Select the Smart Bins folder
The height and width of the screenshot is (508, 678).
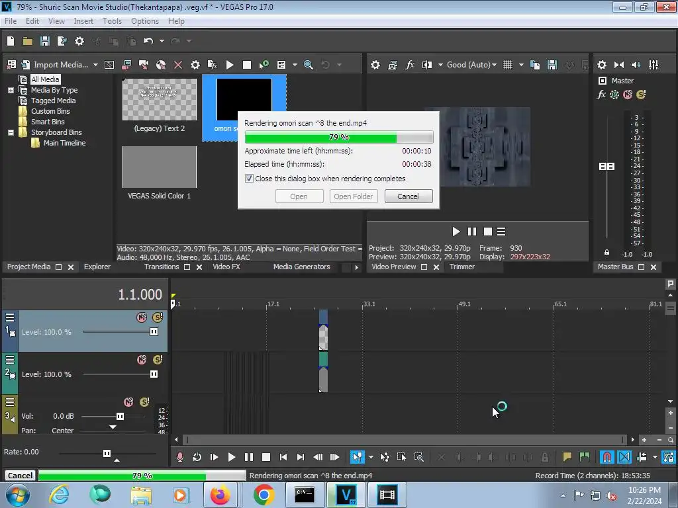pos(48,122)
